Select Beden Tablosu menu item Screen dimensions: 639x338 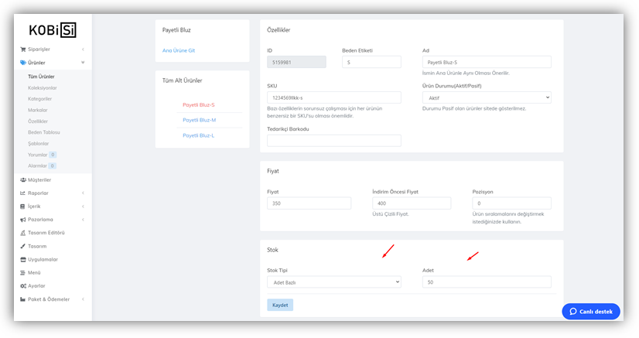point(44,132)
